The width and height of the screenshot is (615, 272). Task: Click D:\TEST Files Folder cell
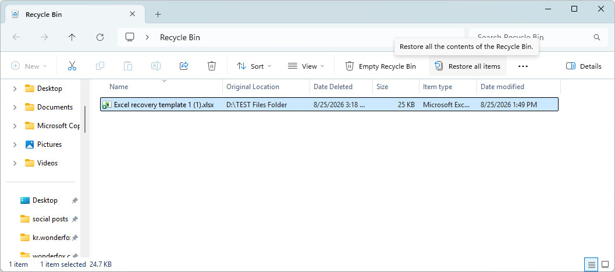(x=257, y=105)
